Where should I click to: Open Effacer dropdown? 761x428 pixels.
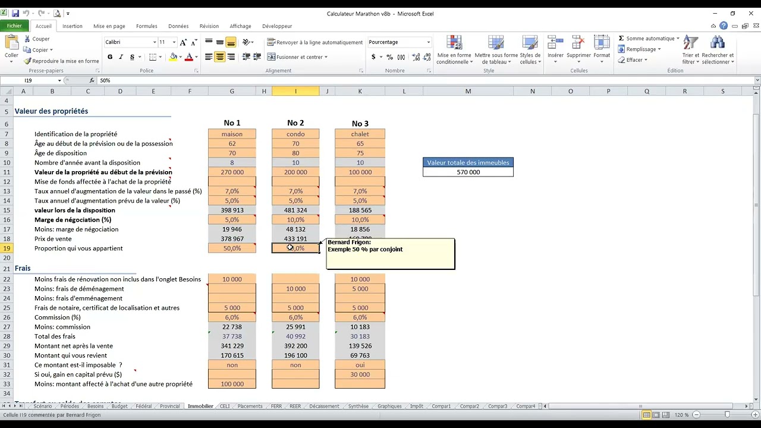point(633,60)
